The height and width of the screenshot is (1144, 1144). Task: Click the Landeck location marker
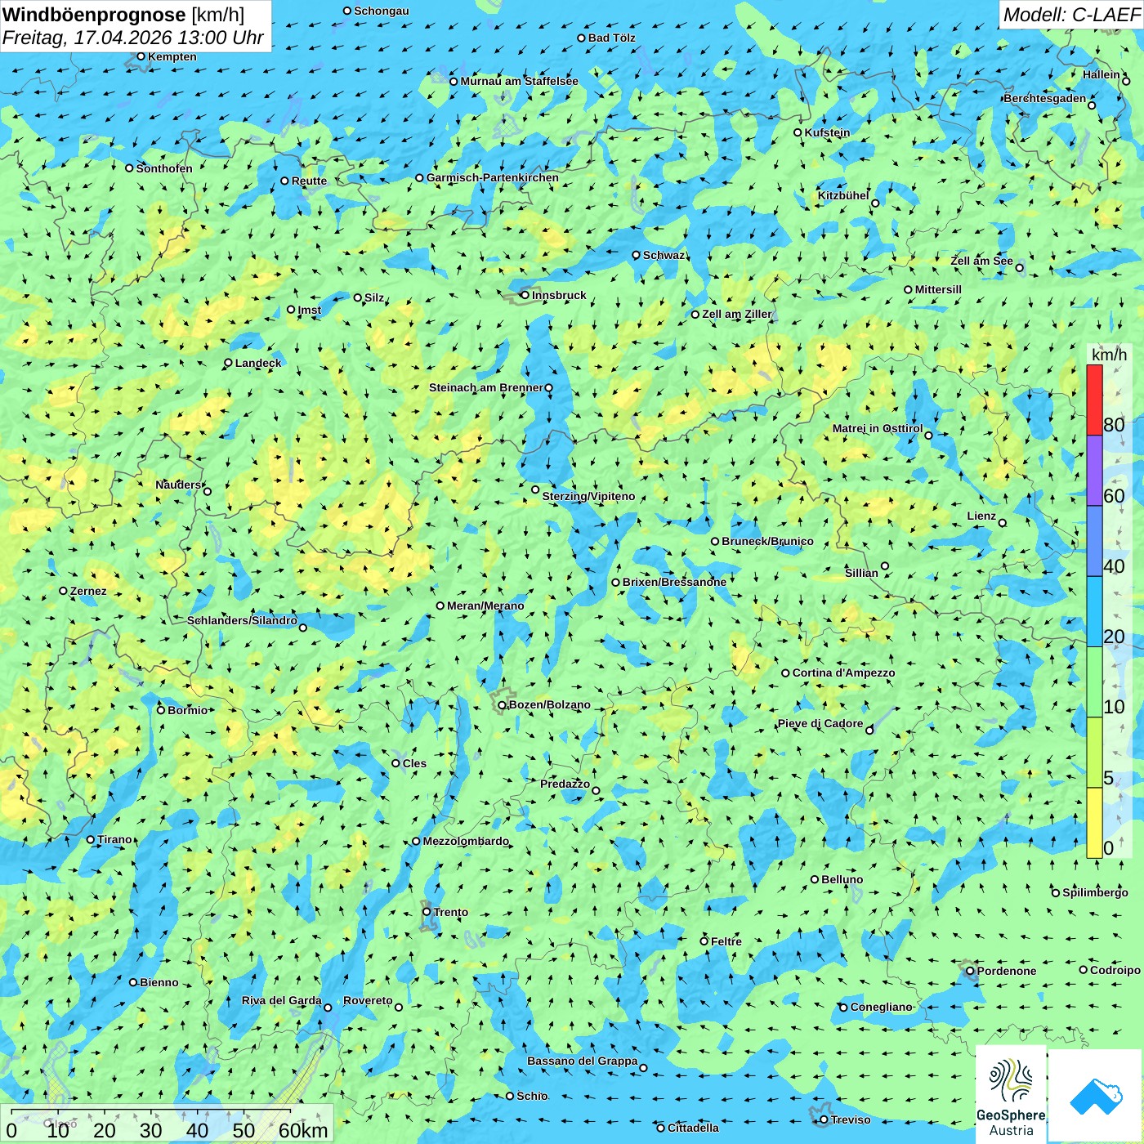pos(229,363)
